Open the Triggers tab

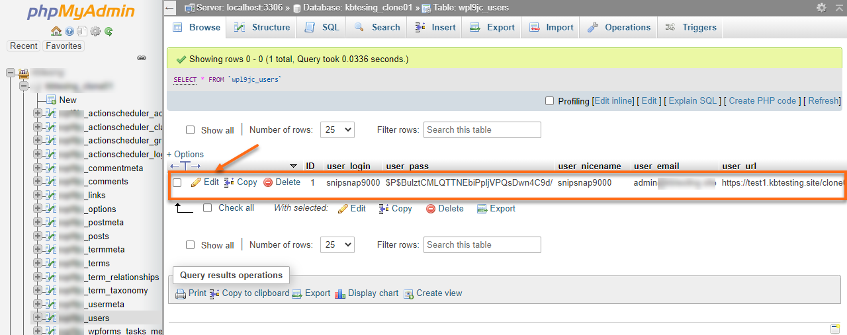[691, 27]
